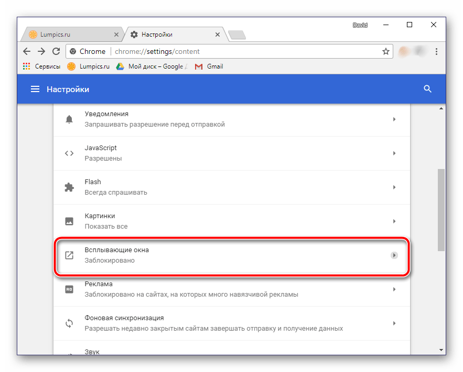Open the Настройки hamburger menu
The width and height of the screenshot is (463, 372).
point(35,89)
